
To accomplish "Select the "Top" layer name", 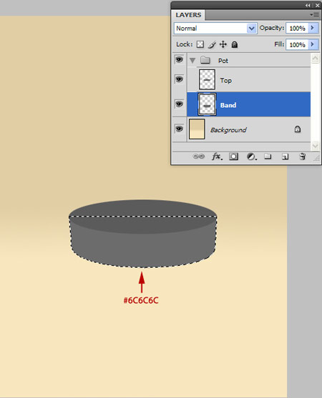I will coord(225,81).
